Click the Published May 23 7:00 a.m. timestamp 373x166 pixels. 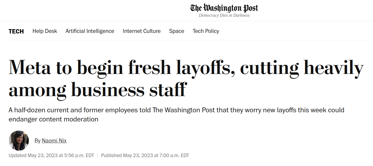pyautogui.click(x=145, y=155)
